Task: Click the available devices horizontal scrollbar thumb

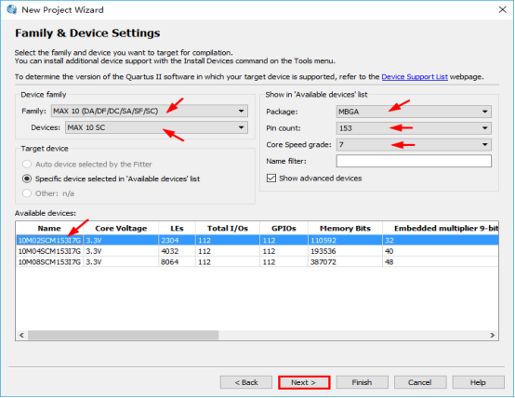Action: (x=123, y=335)
